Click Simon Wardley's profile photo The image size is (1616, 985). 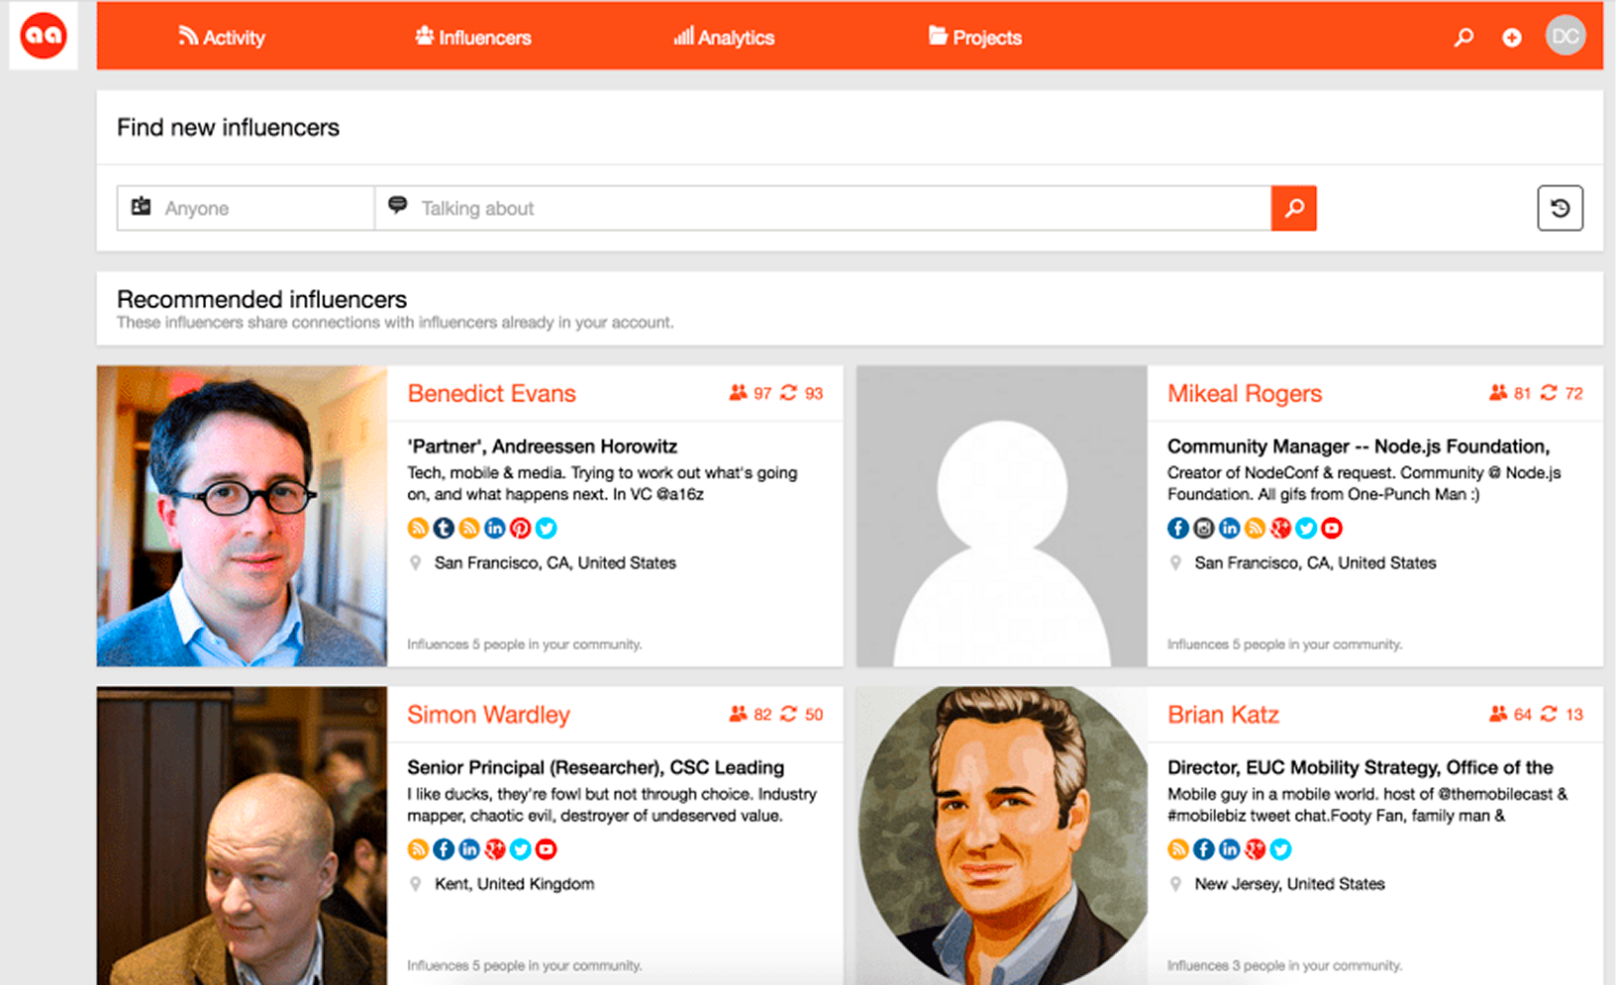(242, 836)
